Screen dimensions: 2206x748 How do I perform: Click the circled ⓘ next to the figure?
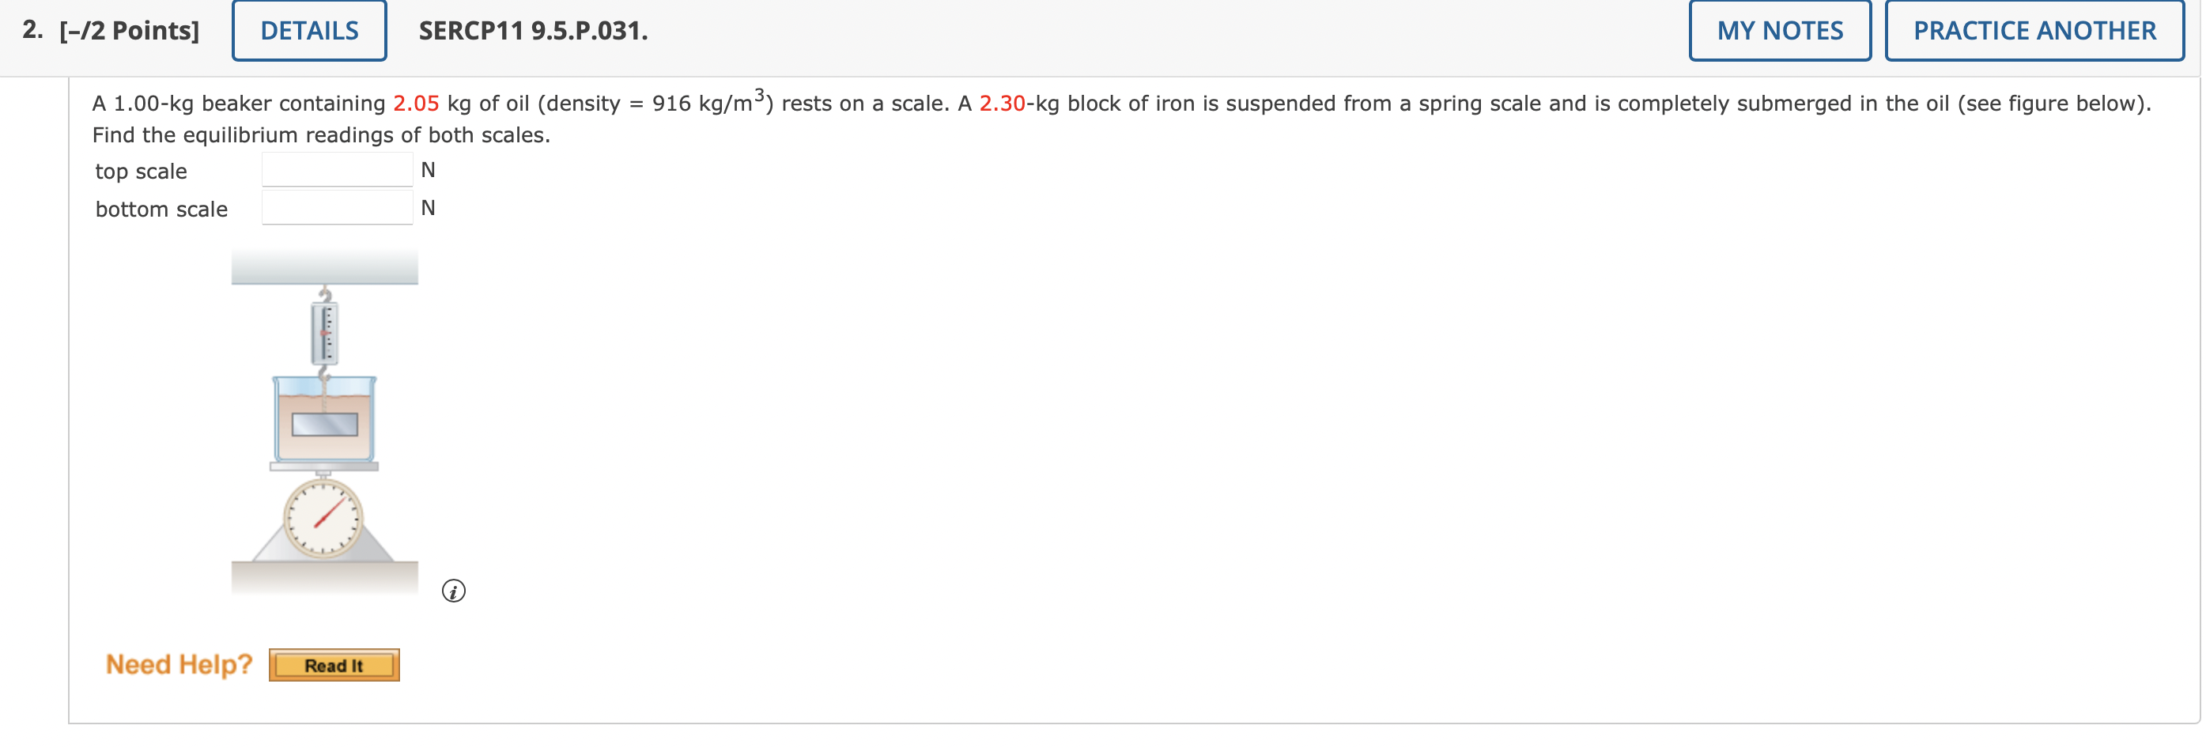[x=454, y=591]
